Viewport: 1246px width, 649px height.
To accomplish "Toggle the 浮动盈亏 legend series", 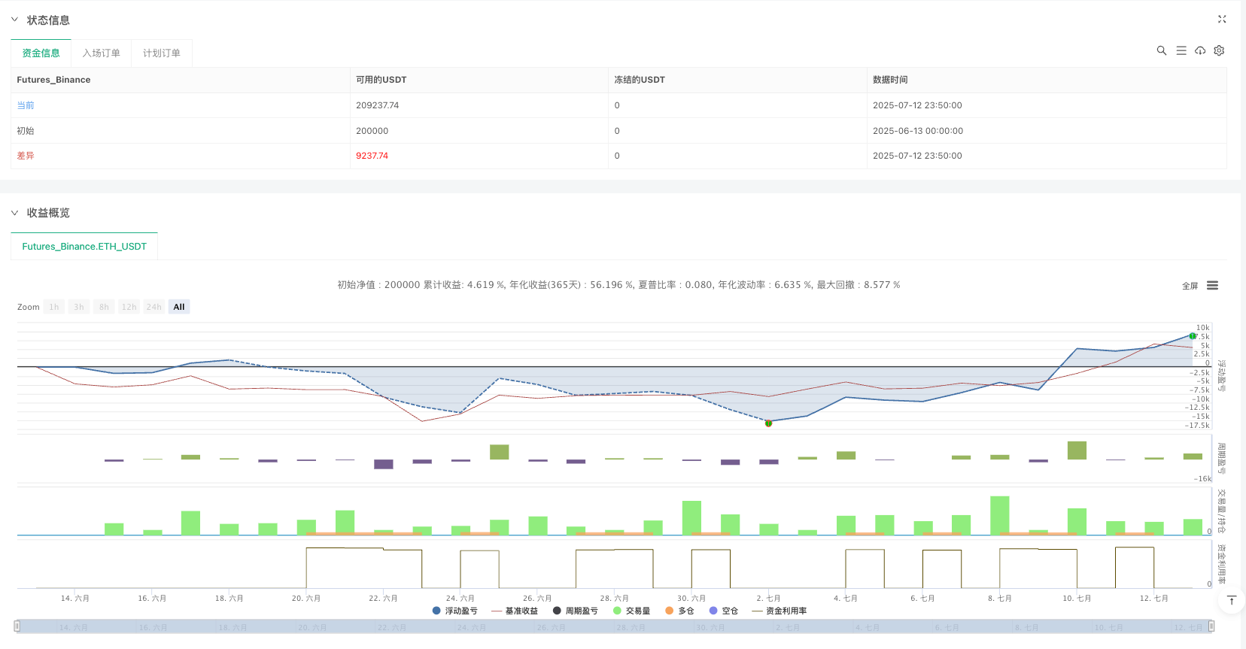I will point(455,611).
